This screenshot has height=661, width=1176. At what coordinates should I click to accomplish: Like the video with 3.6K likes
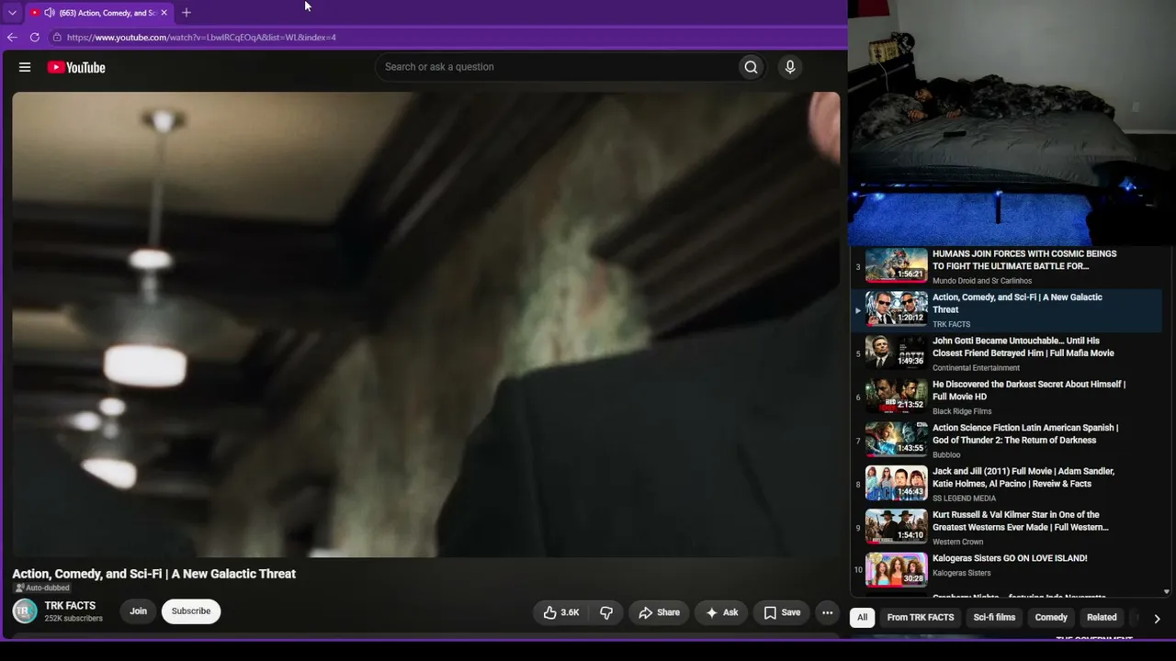(560, 612)
